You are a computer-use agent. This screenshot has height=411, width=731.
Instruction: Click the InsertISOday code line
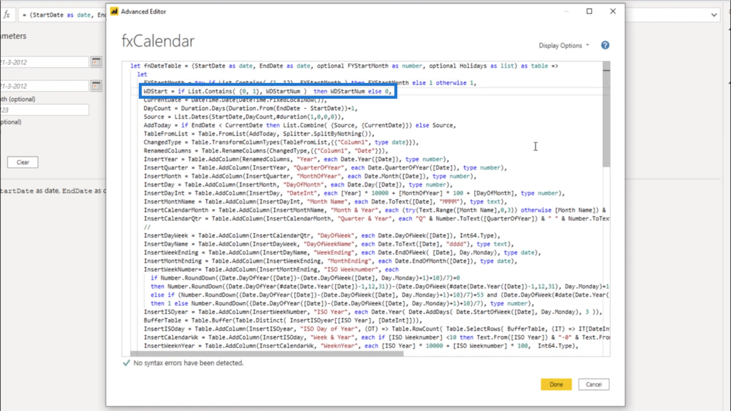376,329
